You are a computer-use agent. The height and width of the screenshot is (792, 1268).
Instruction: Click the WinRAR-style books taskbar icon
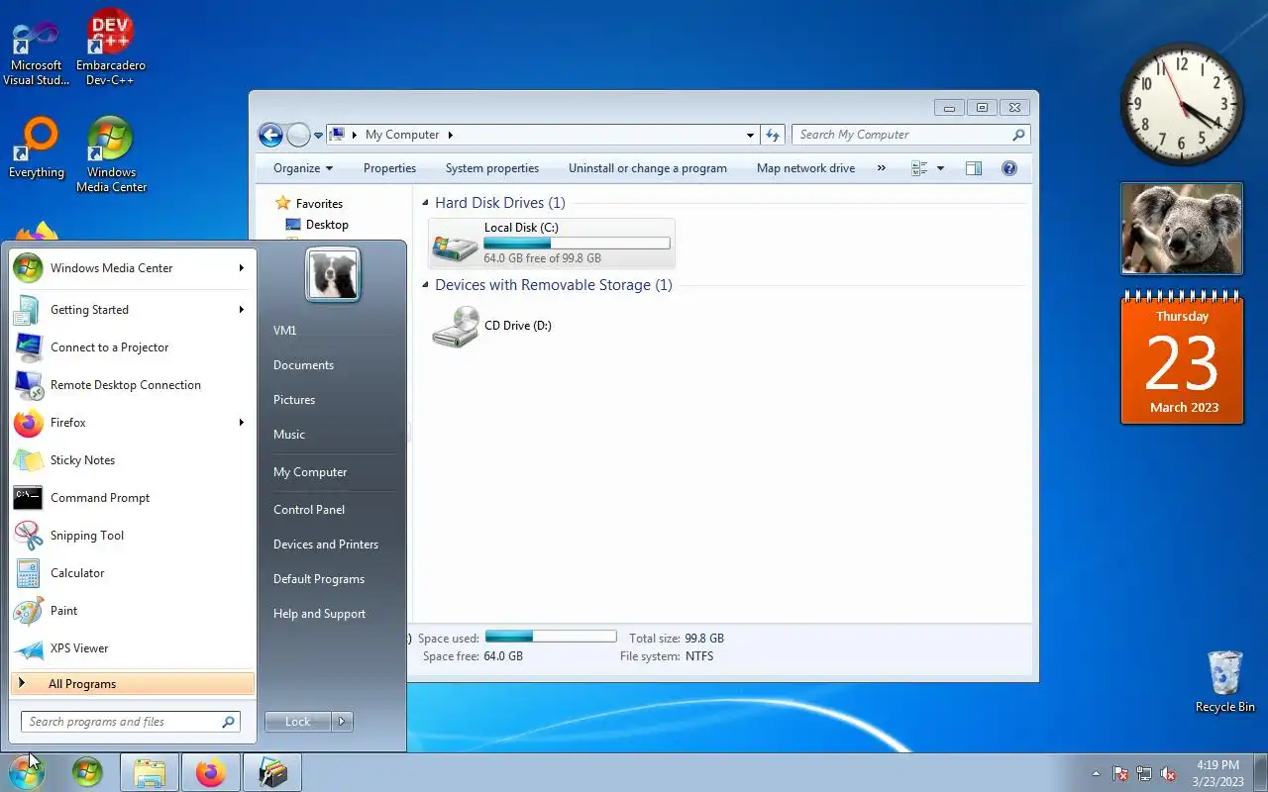271,772
